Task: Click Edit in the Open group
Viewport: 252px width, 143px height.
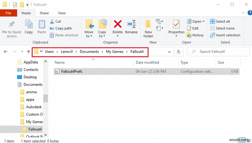Action: coord(193,28)
